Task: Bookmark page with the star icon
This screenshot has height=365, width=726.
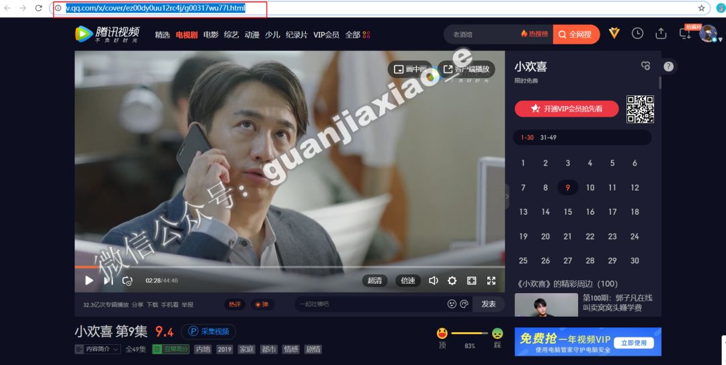Action: tap(701, 8)
